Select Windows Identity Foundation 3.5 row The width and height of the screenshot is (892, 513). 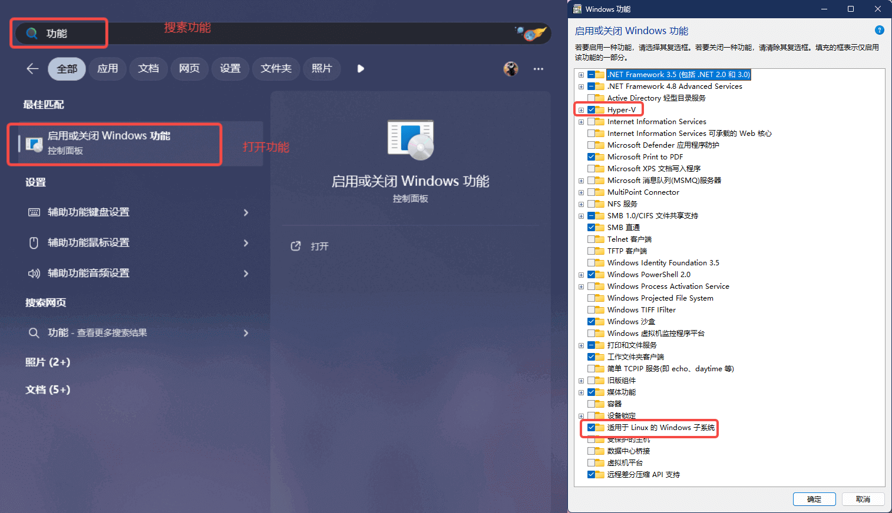[x=663, y=263]
